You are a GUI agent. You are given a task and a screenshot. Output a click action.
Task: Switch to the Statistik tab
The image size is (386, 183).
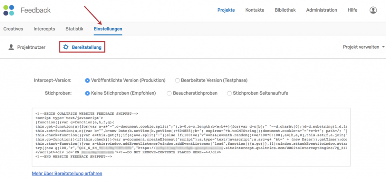74,29
